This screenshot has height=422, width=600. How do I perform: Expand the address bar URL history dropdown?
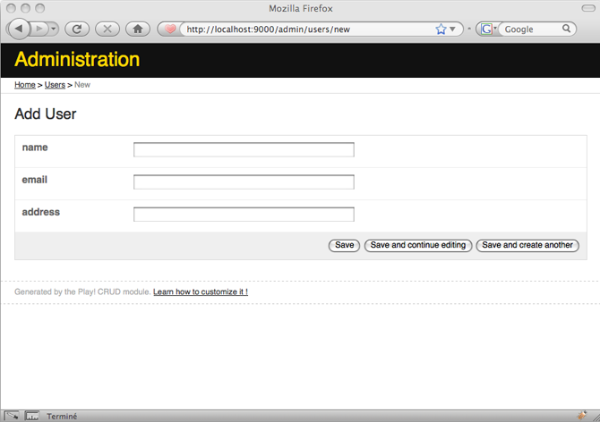tap(453, 30)
